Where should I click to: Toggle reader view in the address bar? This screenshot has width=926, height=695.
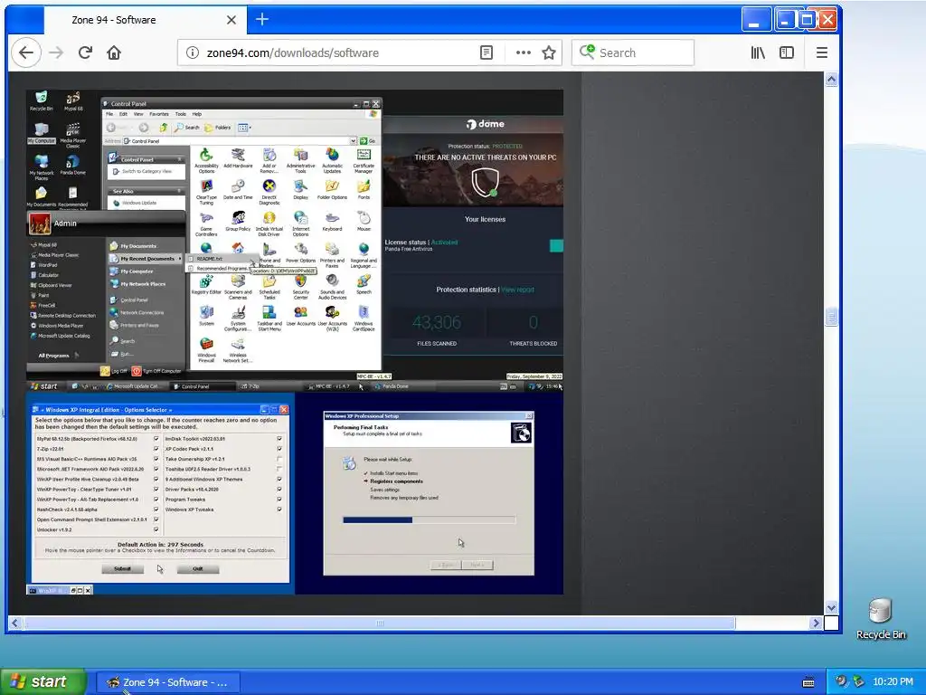point(486,52)
